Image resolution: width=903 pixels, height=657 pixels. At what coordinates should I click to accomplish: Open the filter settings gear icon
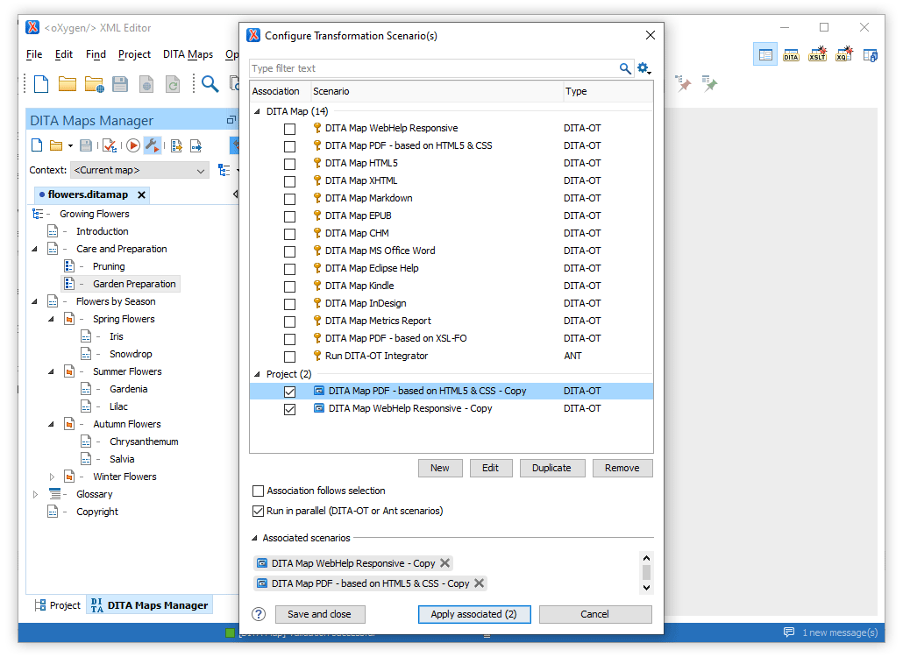point(643,68)
